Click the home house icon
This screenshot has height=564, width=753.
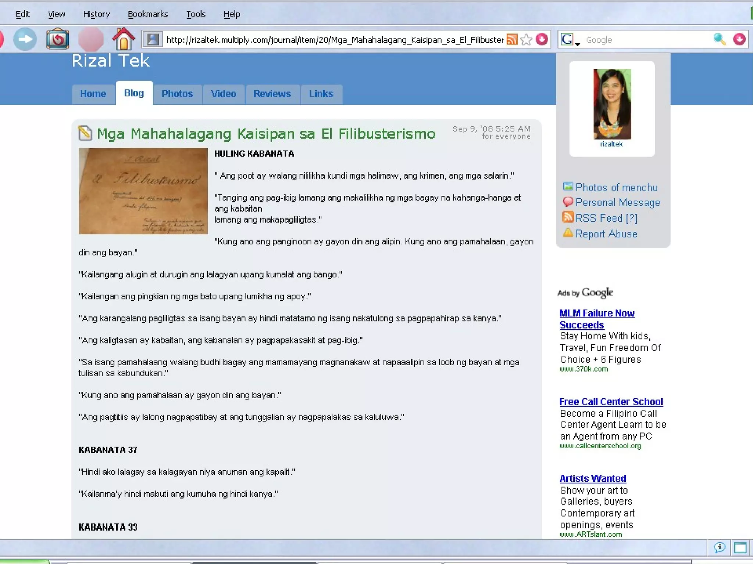(123, 39)
